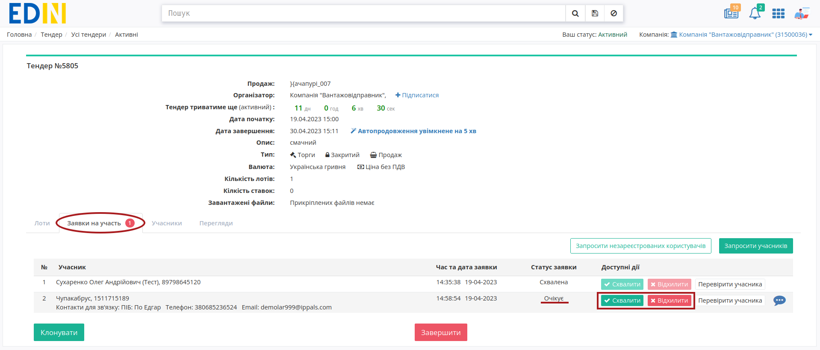
Task: Click Запросити незареєстрованих користувачів button
Action: (640, 246)
